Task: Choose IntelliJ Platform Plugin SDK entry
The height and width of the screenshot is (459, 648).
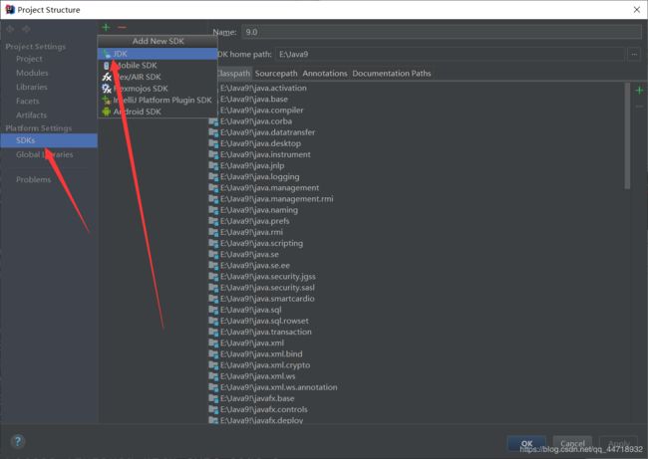Action: click(158, 100)
